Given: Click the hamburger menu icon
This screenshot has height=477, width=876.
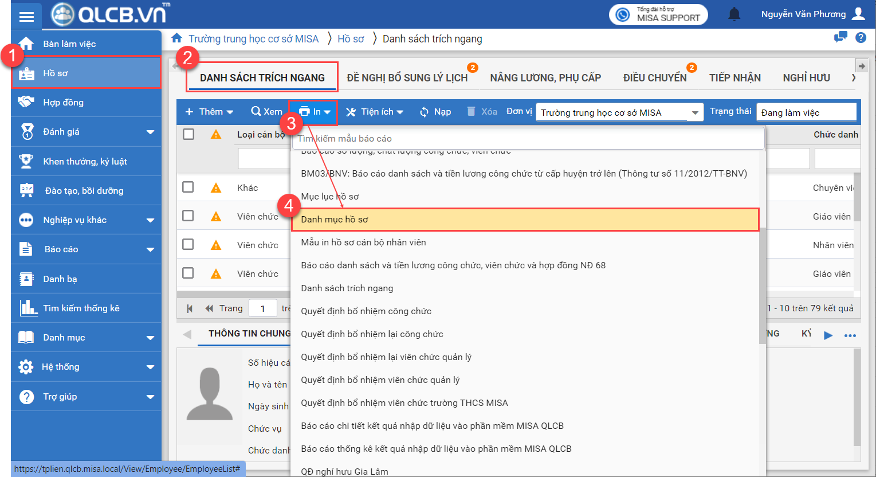Looking at the screenshot, I should (x=26, y=16).
